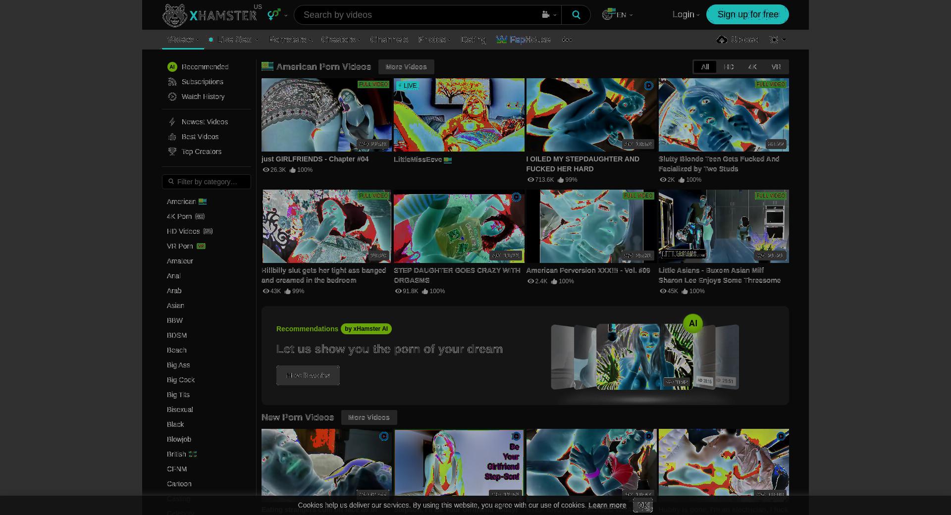The image size is (951, 515).
Task: Expand the Creators menu chevron
Action: pyautogui.click(x=359, y=40)
